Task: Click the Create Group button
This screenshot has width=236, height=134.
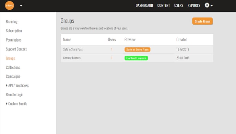Action: (202, 21)
